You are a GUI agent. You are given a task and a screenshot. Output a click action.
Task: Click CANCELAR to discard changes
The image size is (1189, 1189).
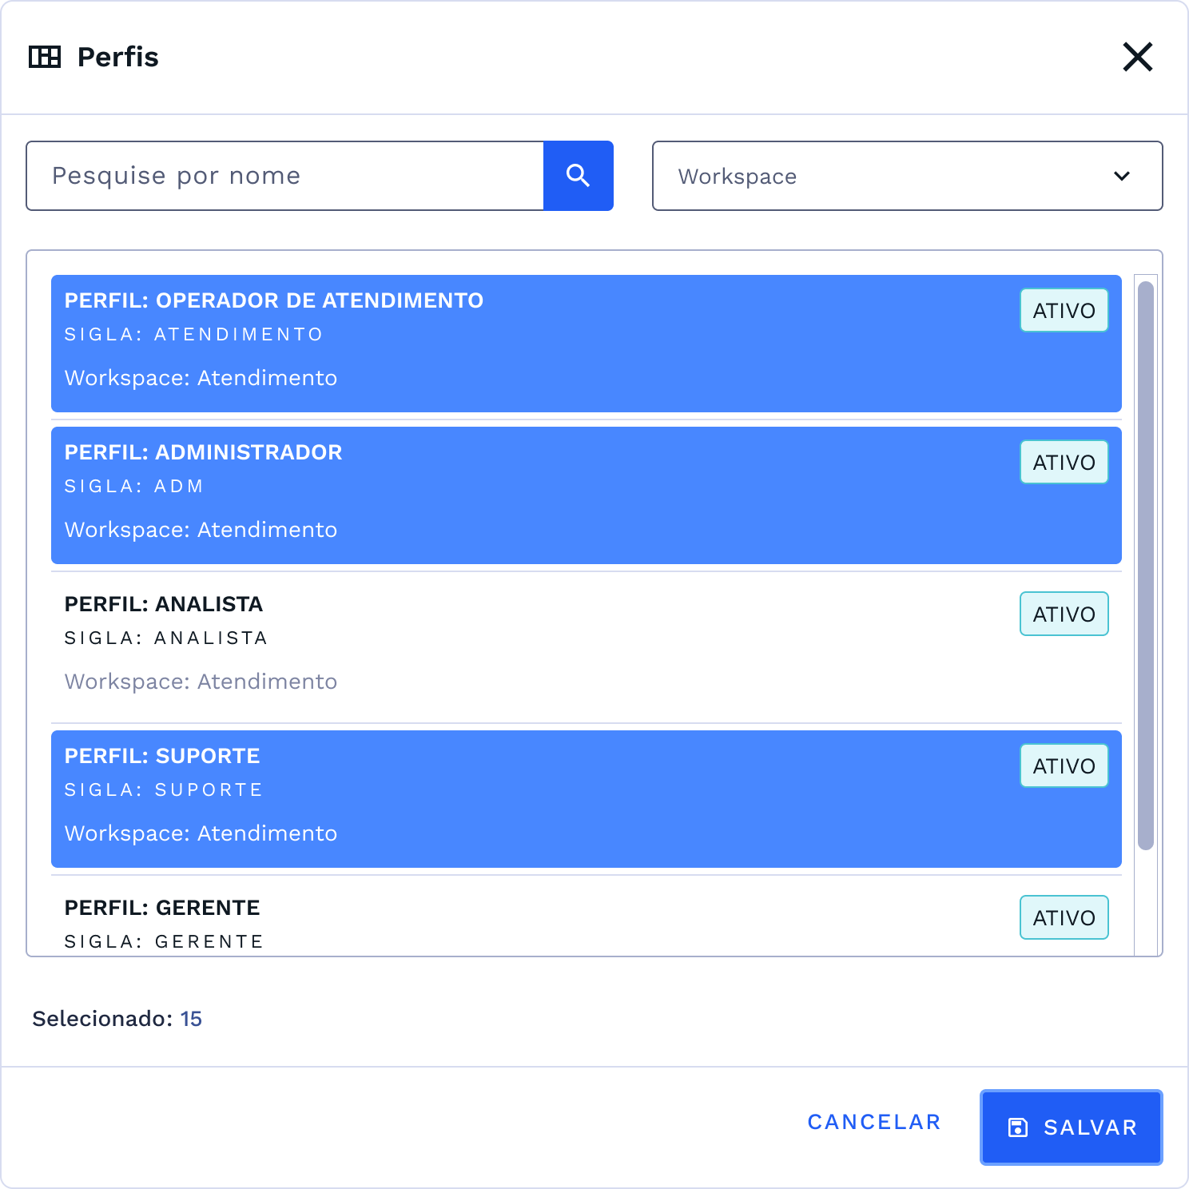(x=873, y=1122)
